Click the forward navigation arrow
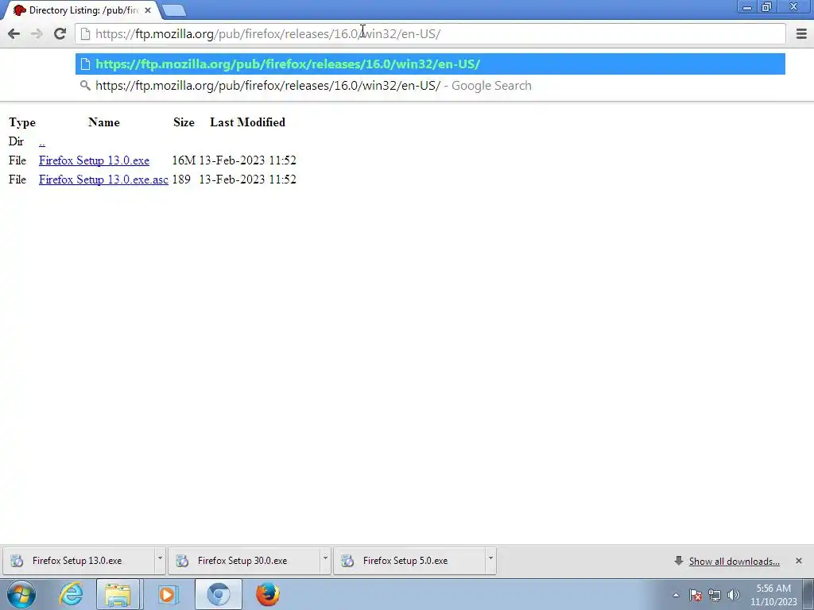 (x=37, y=33)
